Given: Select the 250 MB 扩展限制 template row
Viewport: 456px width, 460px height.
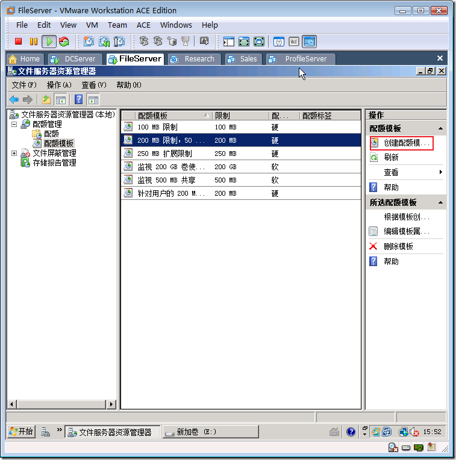Looking at the screenshot, I should [x=241, y=154].
